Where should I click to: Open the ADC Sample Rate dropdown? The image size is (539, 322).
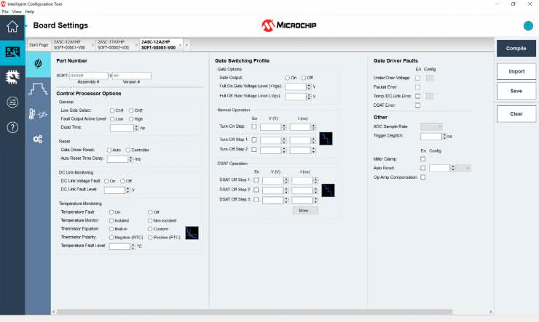click(431, 126)
